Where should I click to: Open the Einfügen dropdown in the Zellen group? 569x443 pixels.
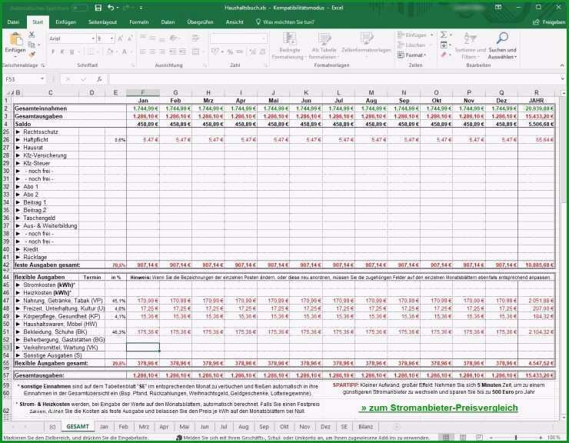415,35
